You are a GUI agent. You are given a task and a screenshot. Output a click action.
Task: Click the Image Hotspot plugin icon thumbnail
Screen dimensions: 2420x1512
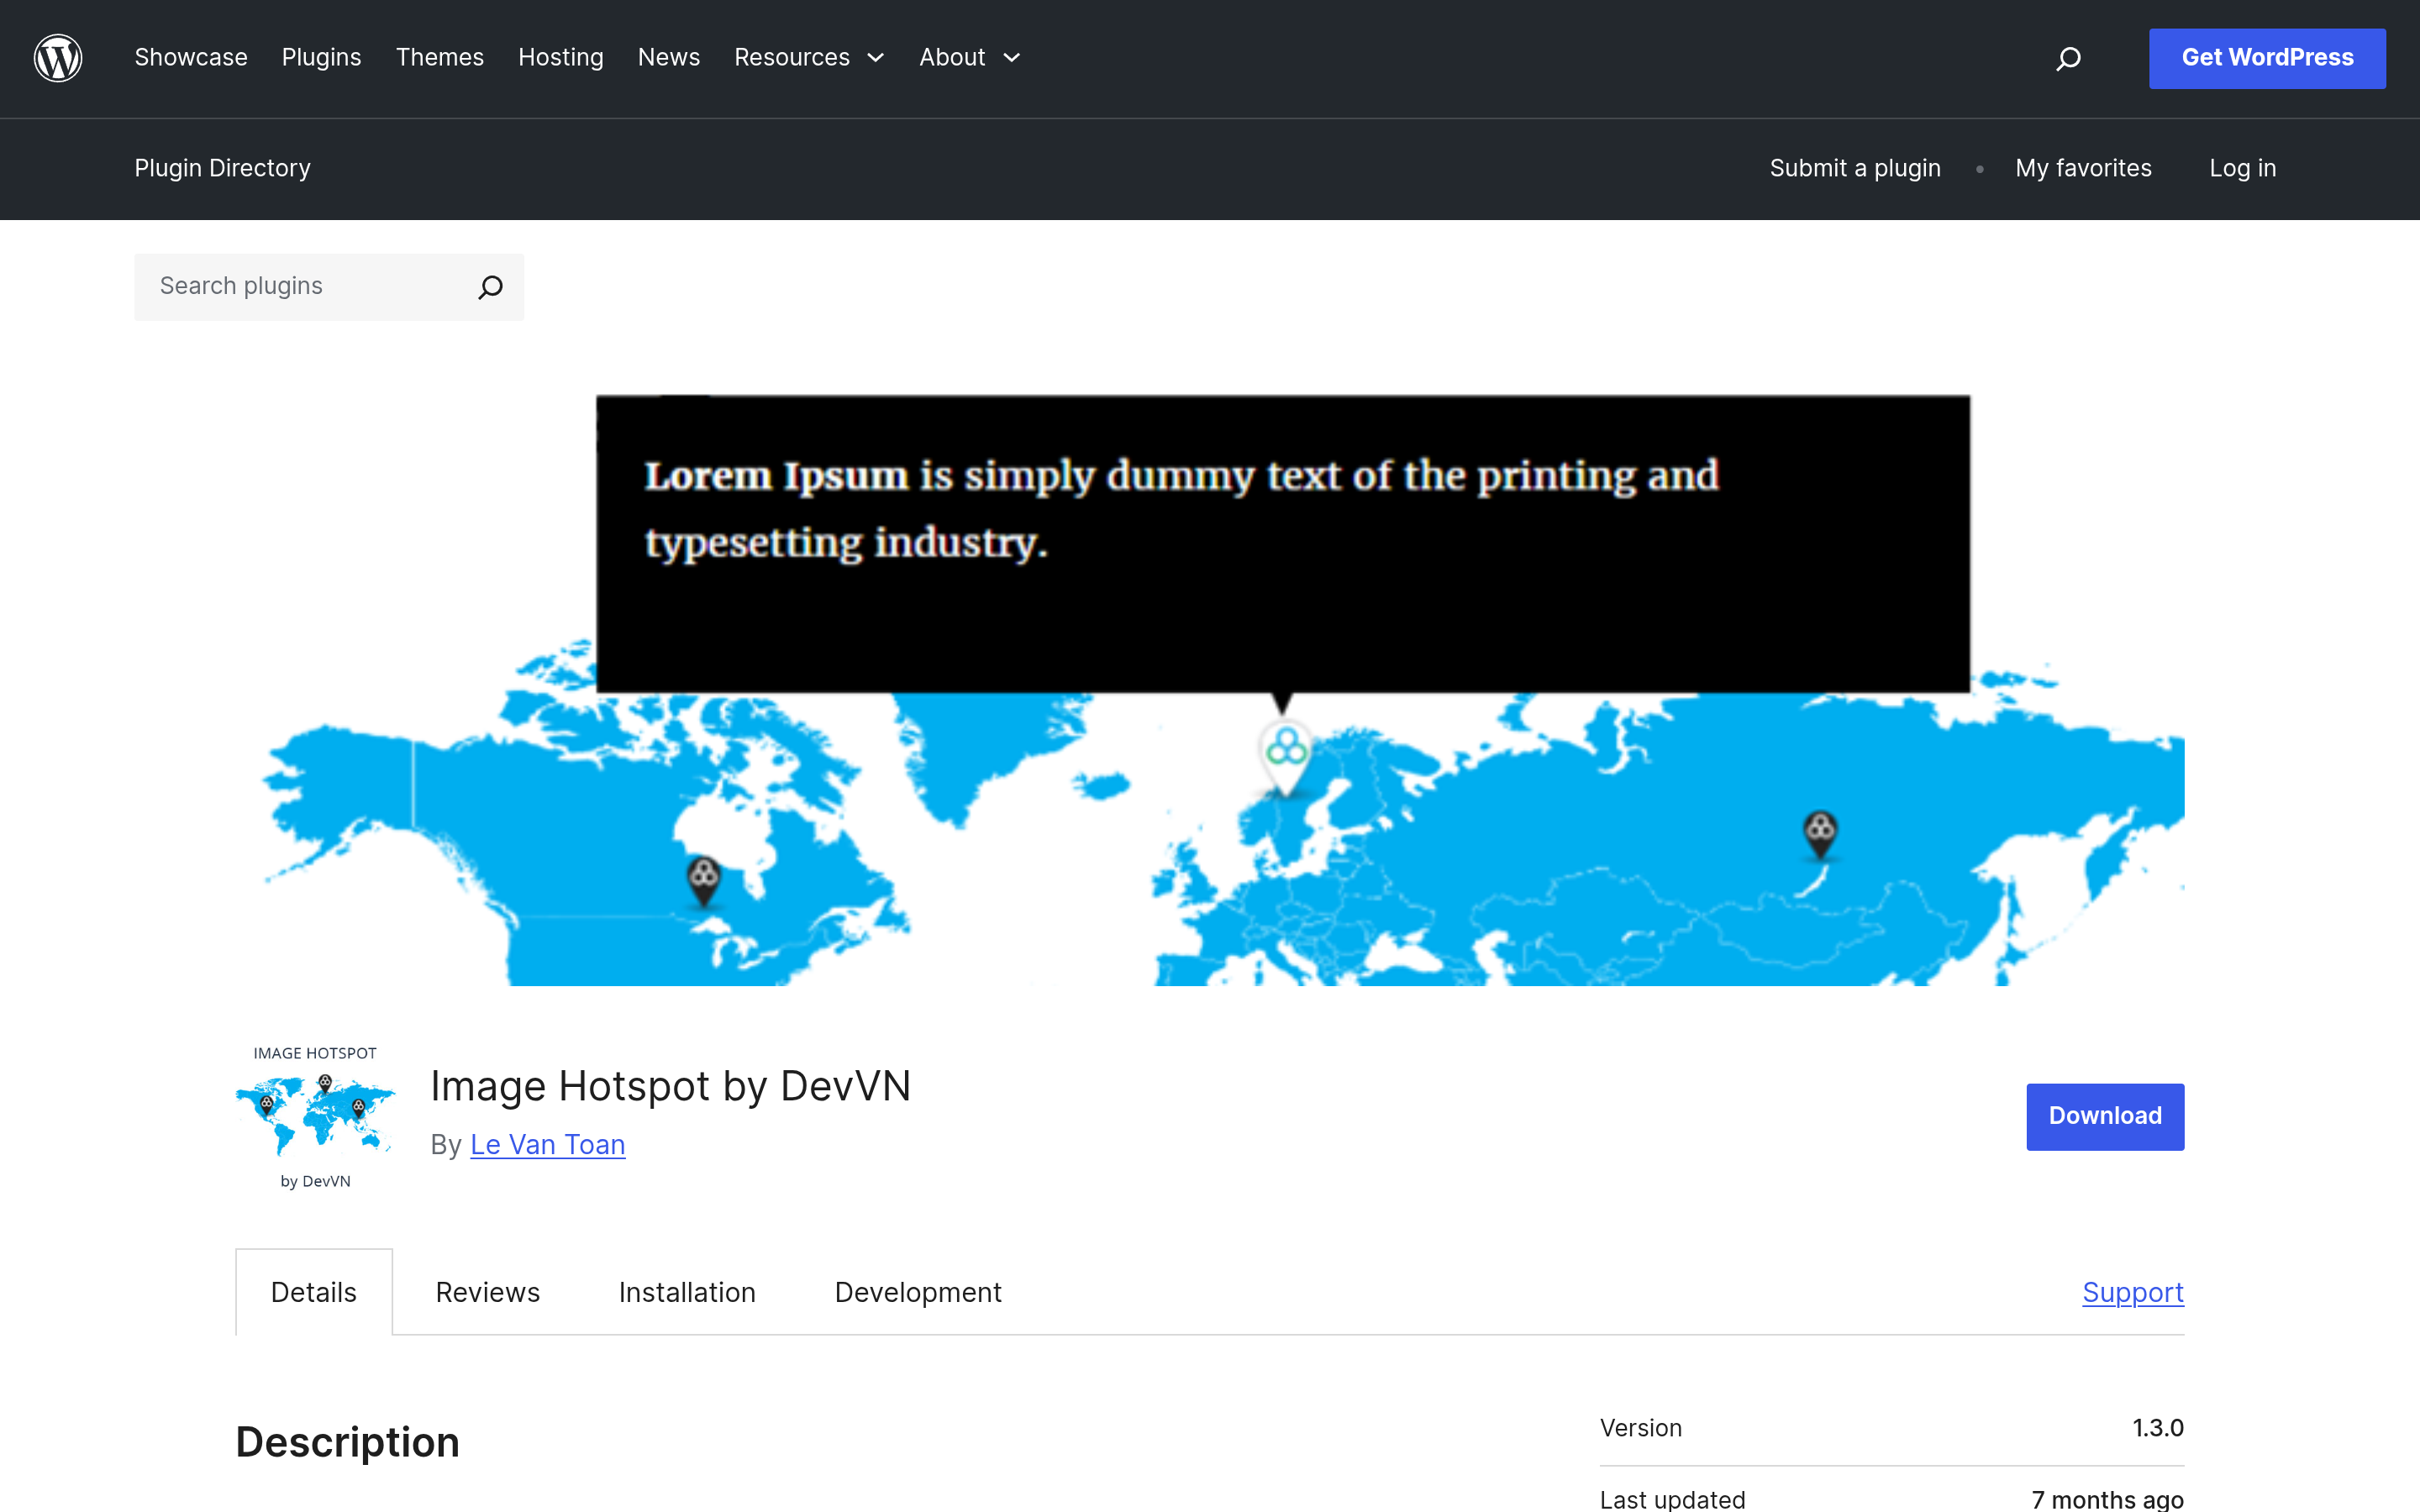(x=315, y=1117)
